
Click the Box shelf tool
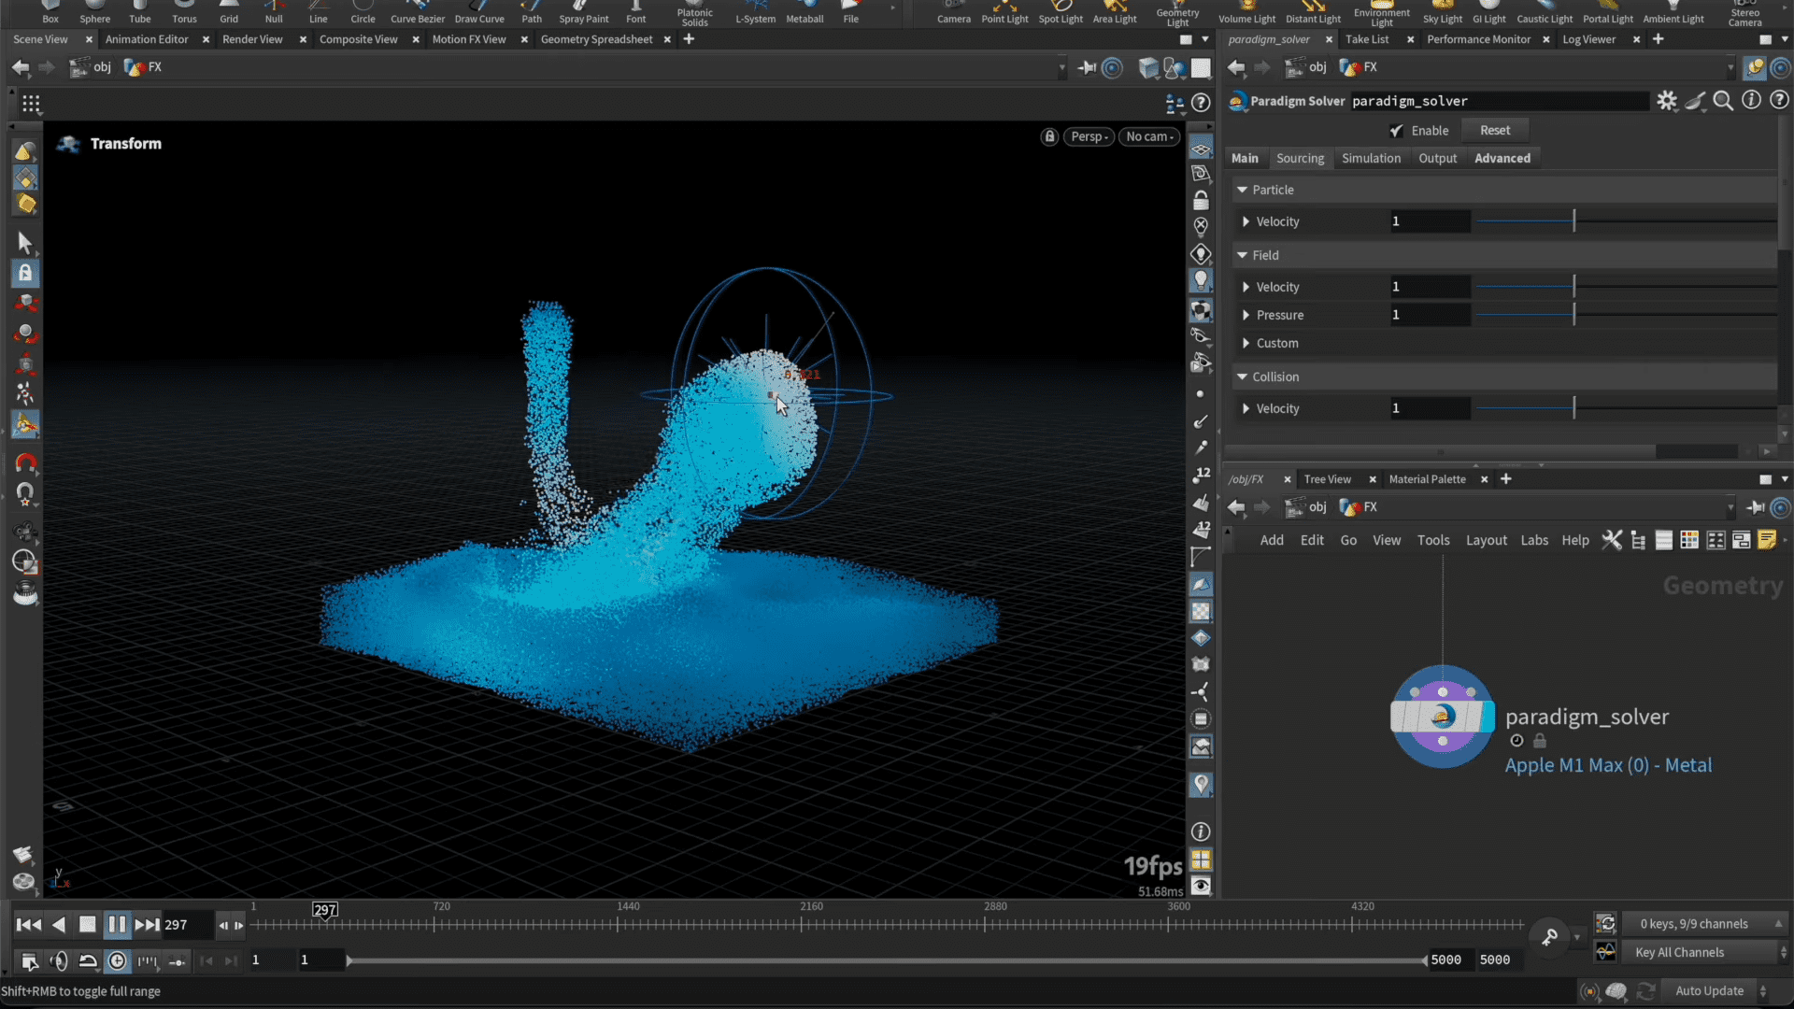coord(50,12)
